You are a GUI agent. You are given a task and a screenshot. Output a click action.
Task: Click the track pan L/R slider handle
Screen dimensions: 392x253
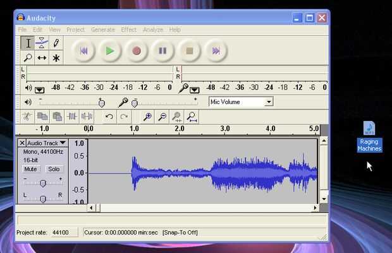pyautogui.click(x=43, y=199)
